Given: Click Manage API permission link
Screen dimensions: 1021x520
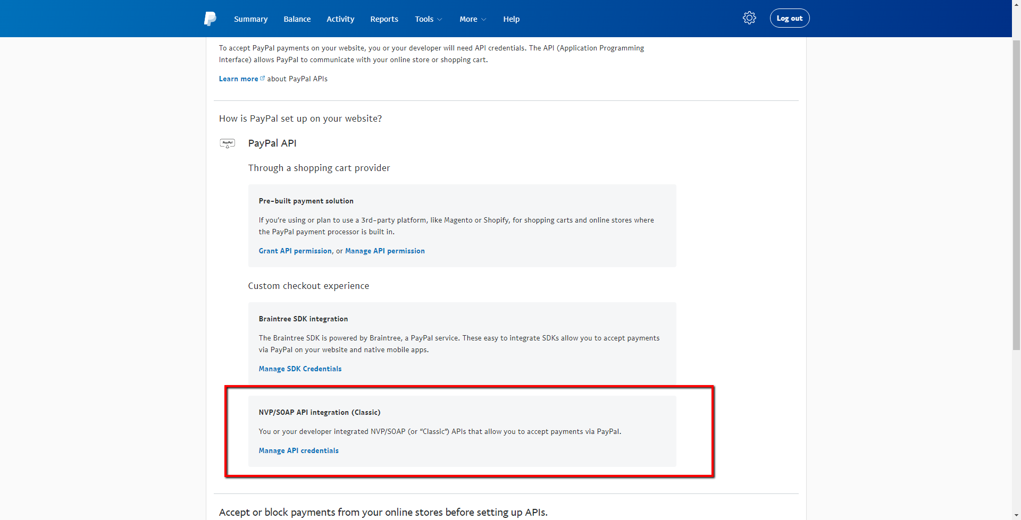Looking at the screenshot, I should [x=385, y=251].
